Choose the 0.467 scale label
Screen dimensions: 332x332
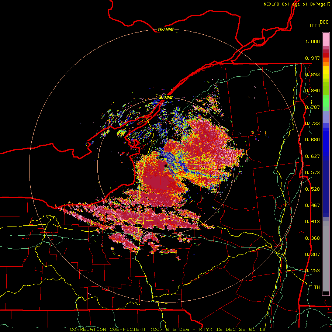[x=312, y=205]
